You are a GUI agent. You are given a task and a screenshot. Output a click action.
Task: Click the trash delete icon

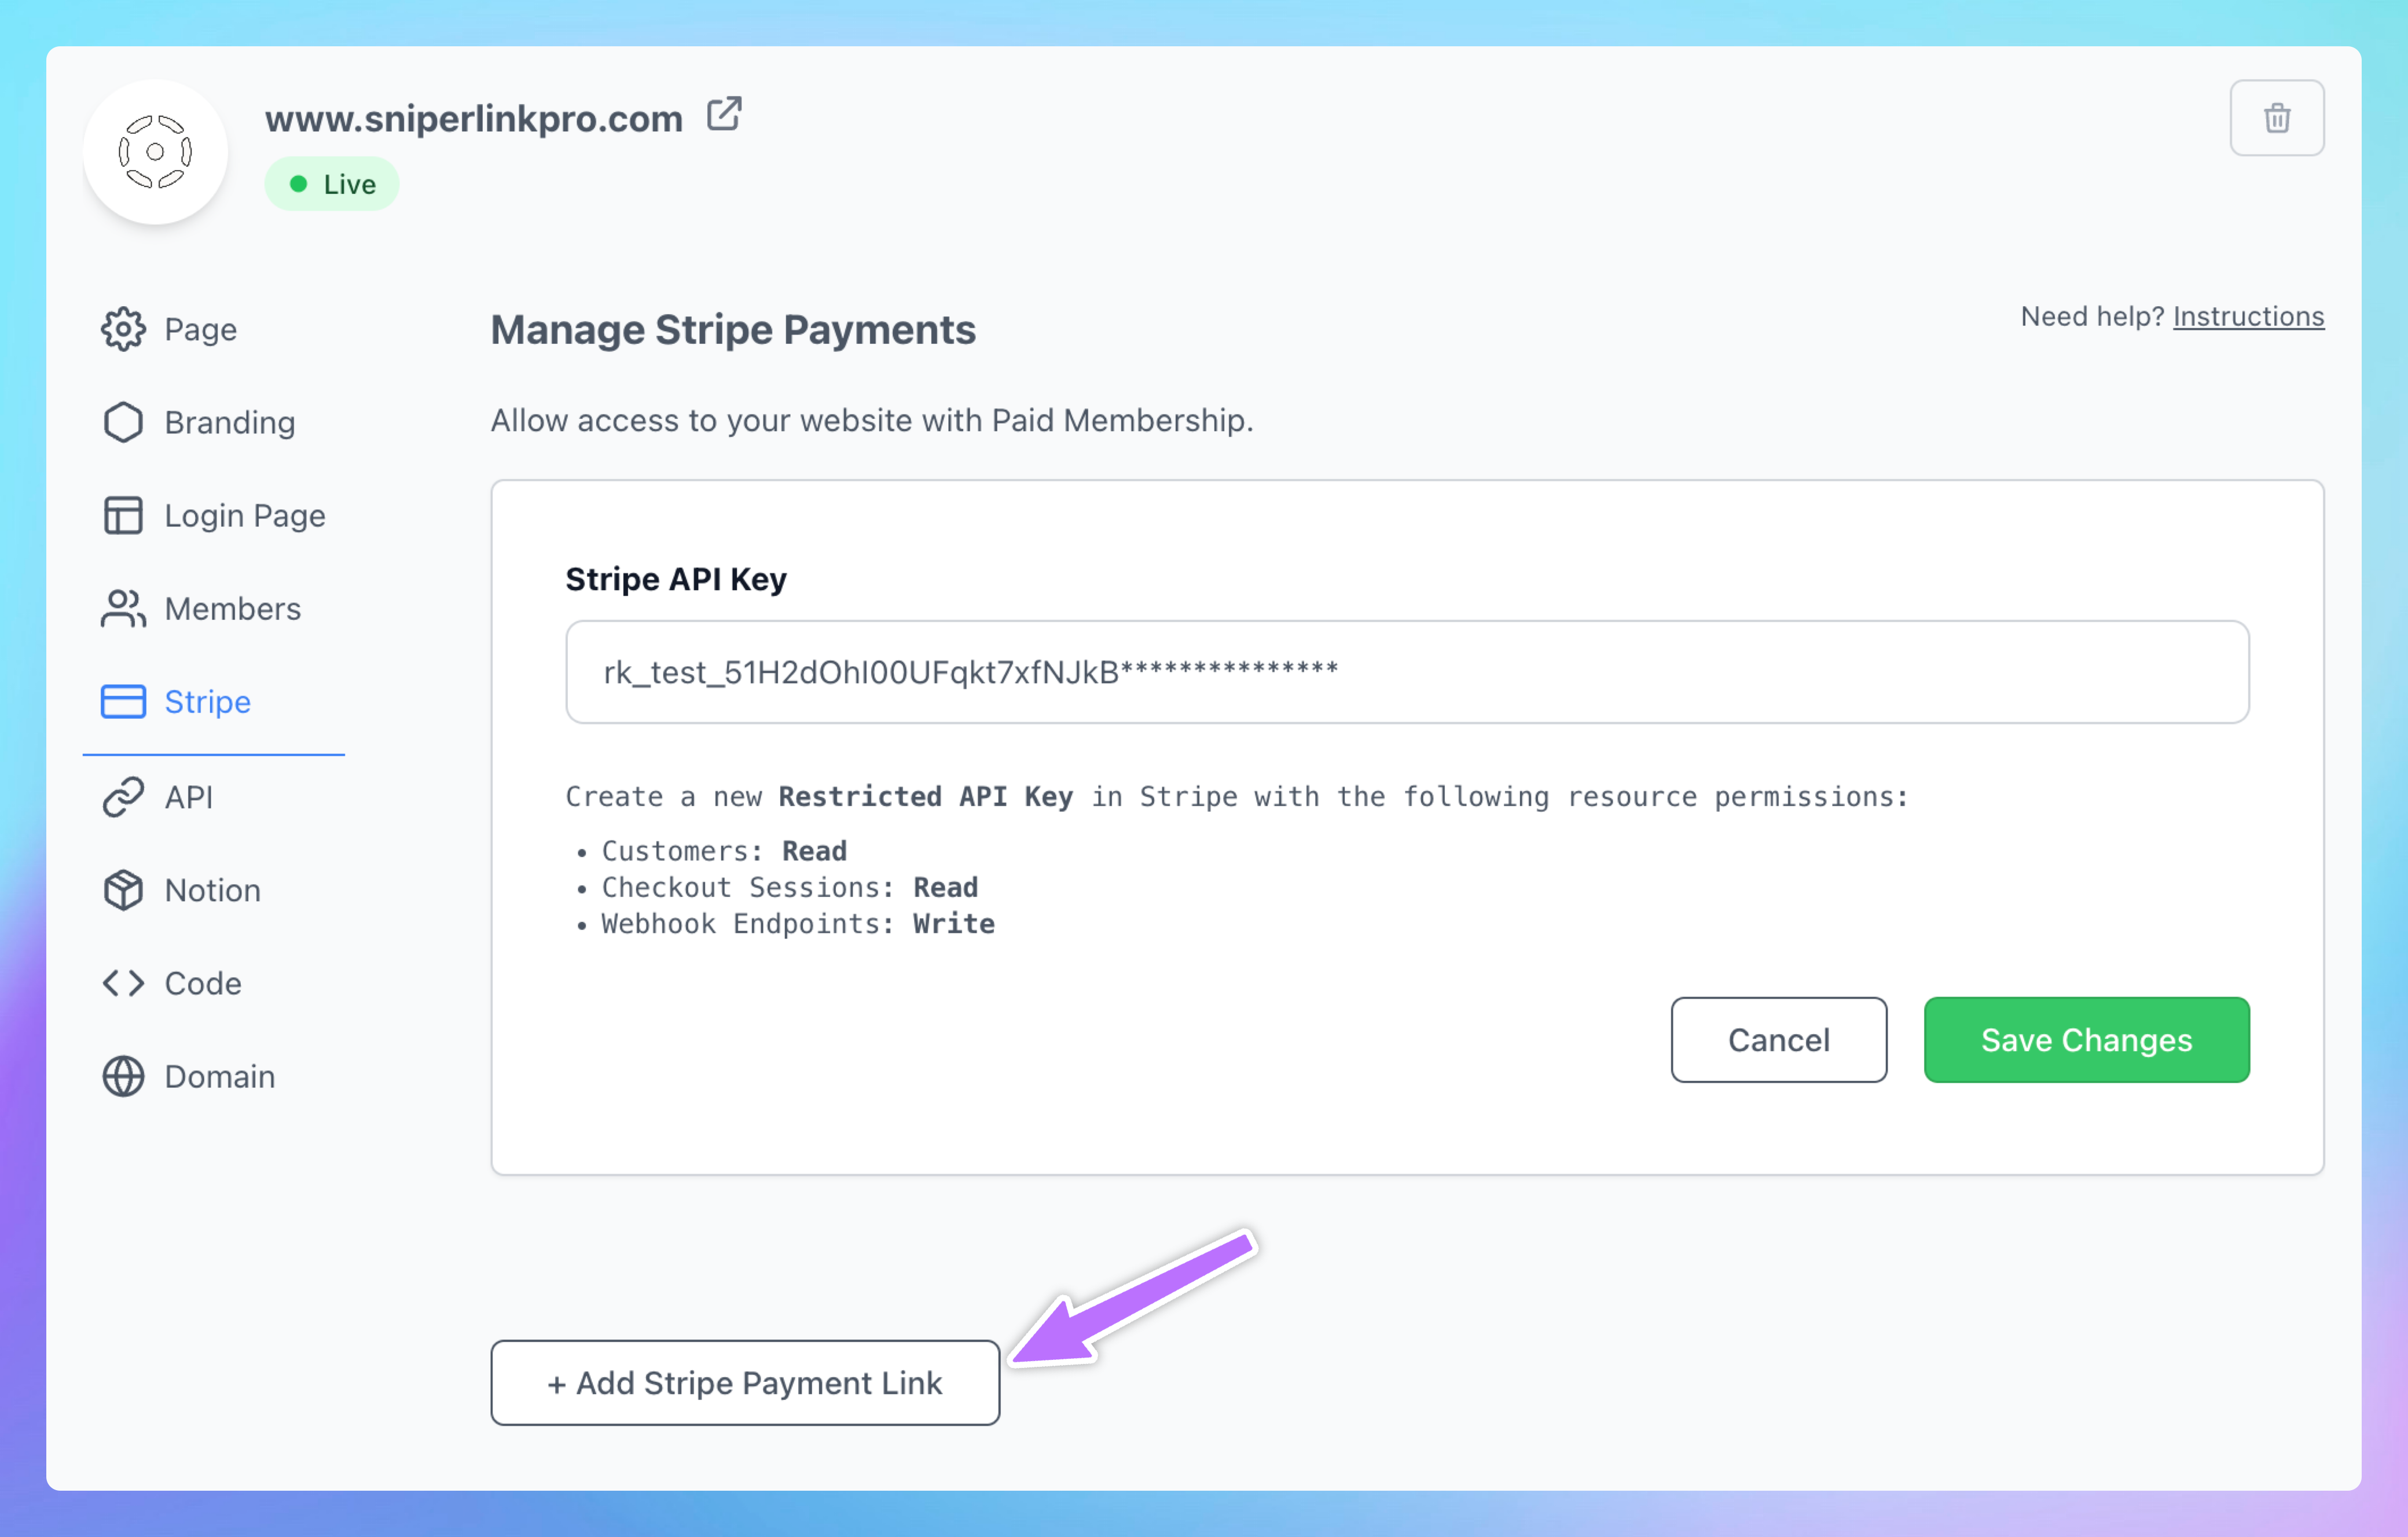tap(2276, 118)
